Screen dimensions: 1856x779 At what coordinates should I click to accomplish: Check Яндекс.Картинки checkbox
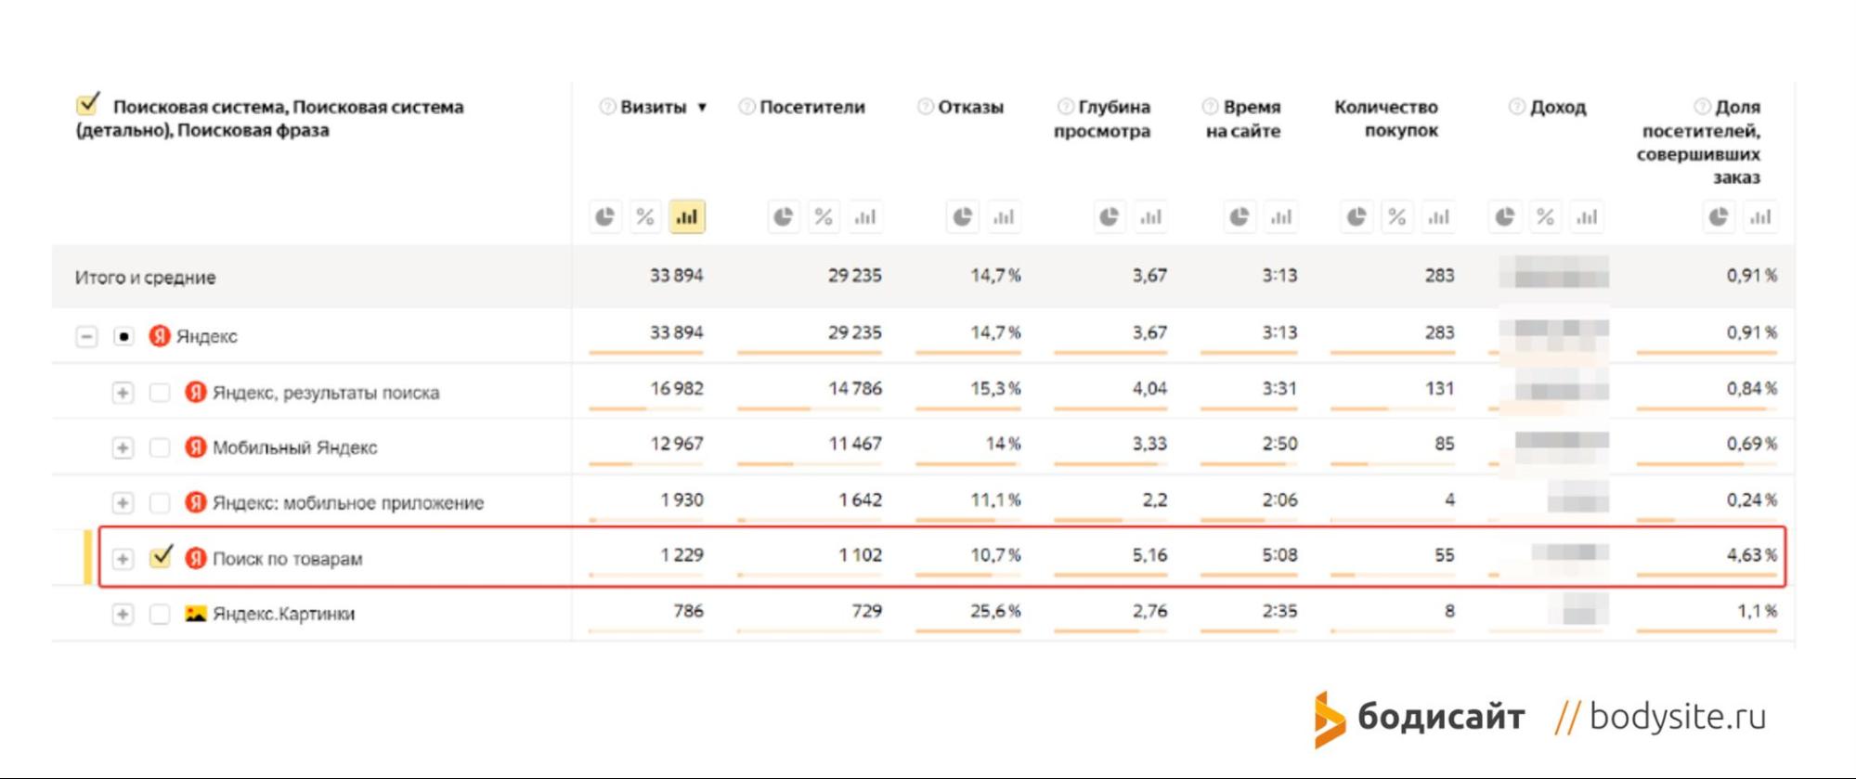click(160, 614)
